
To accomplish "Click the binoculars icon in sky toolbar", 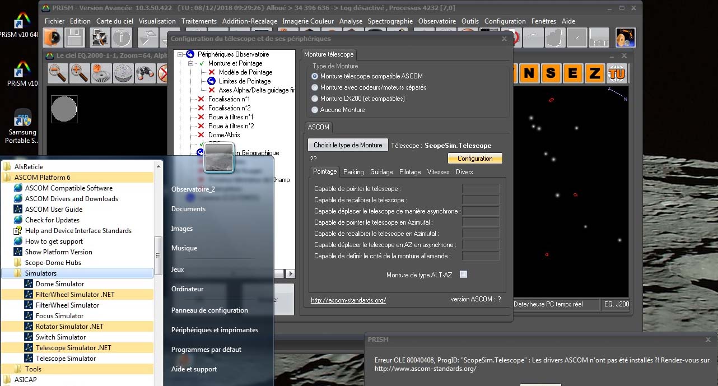I will click(144, 73).
